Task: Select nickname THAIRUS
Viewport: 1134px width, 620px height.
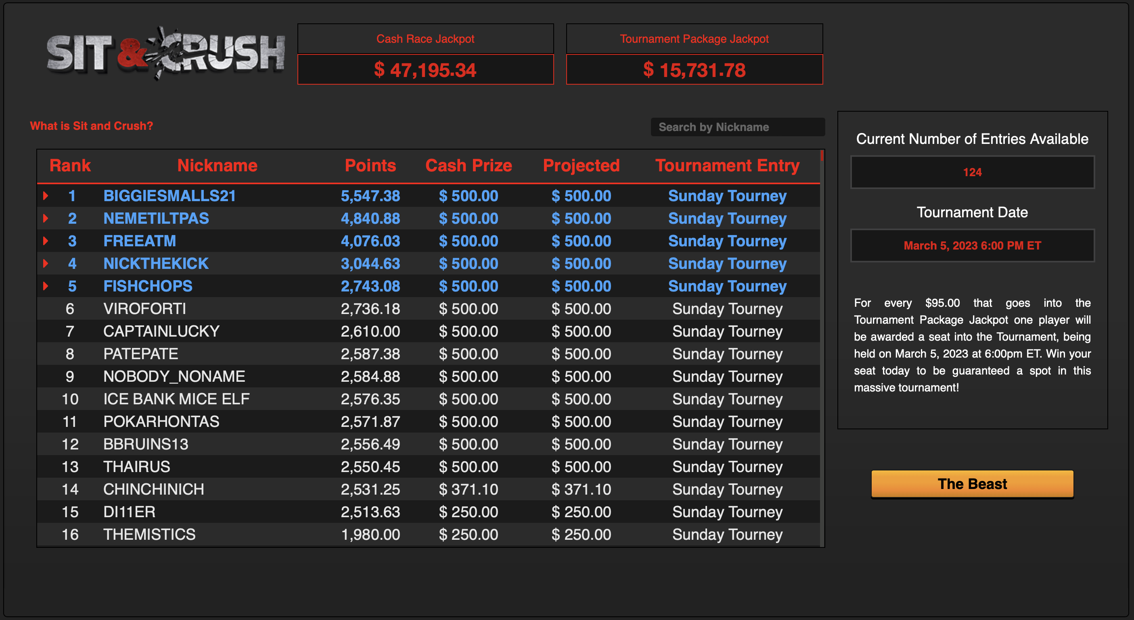Action: click(136, 466)
